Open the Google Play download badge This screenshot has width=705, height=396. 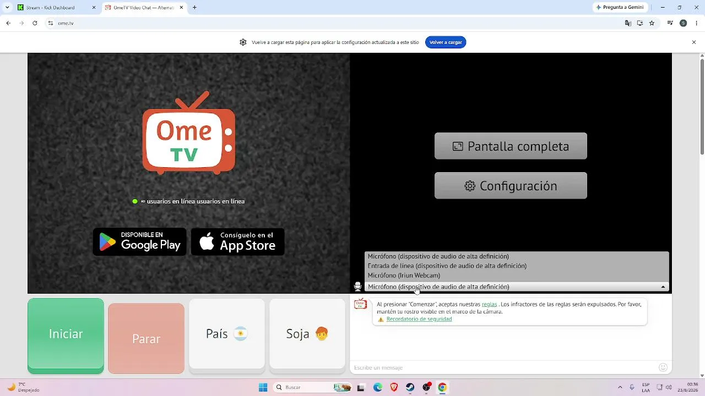[x=140, y=241]
